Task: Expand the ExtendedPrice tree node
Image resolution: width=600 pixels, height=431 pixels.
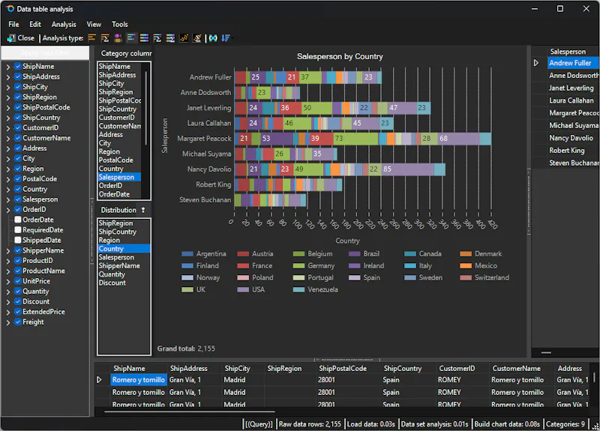Action: click(8, 312)
